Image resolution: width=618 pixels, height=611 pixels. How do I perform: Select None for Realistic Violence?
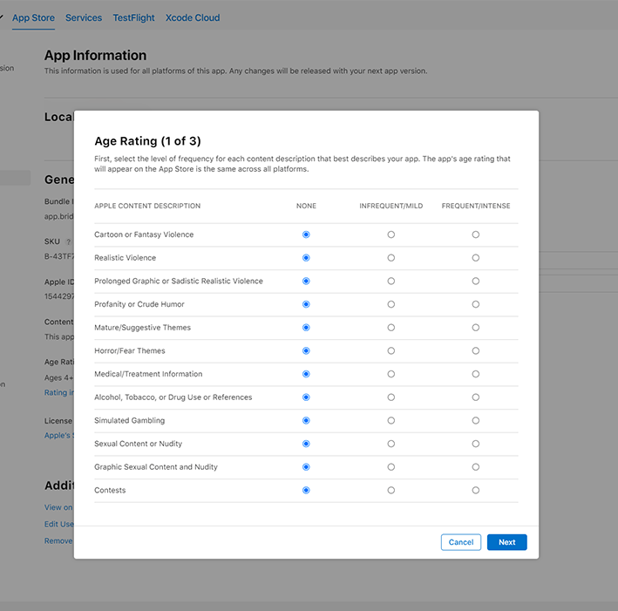point(306,258)
